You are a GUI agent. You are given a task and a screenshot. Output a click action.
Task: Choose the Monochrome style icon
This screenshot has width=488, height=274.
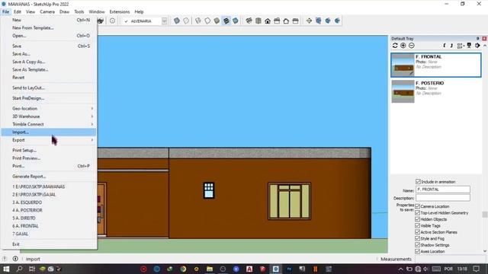pyautogui.click(x=236, y=21)
